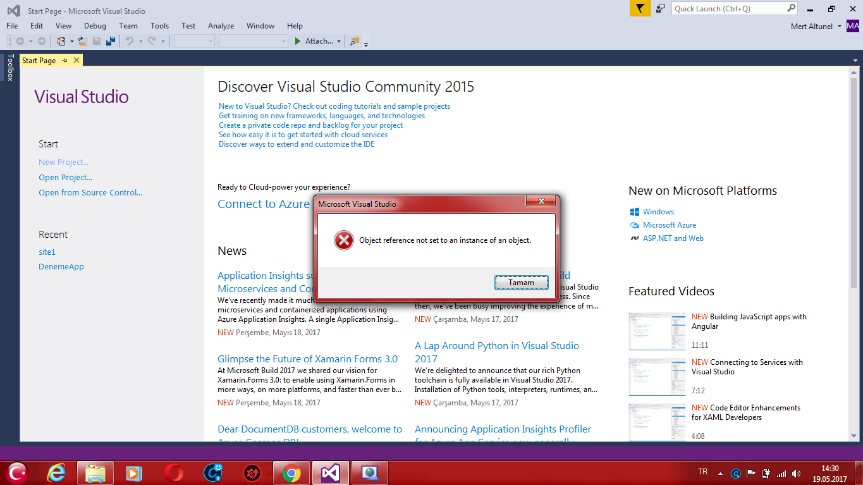Expand the Toolbox side tab

click(x=9, y=67)
